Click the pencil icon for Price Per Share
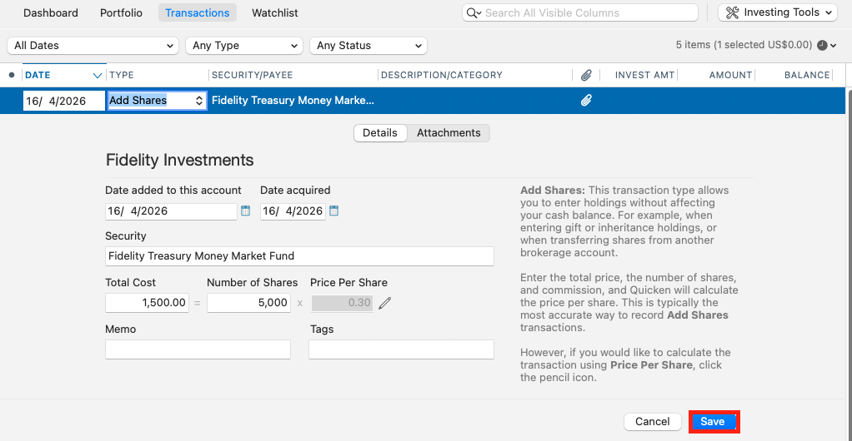 coord(384,303)
